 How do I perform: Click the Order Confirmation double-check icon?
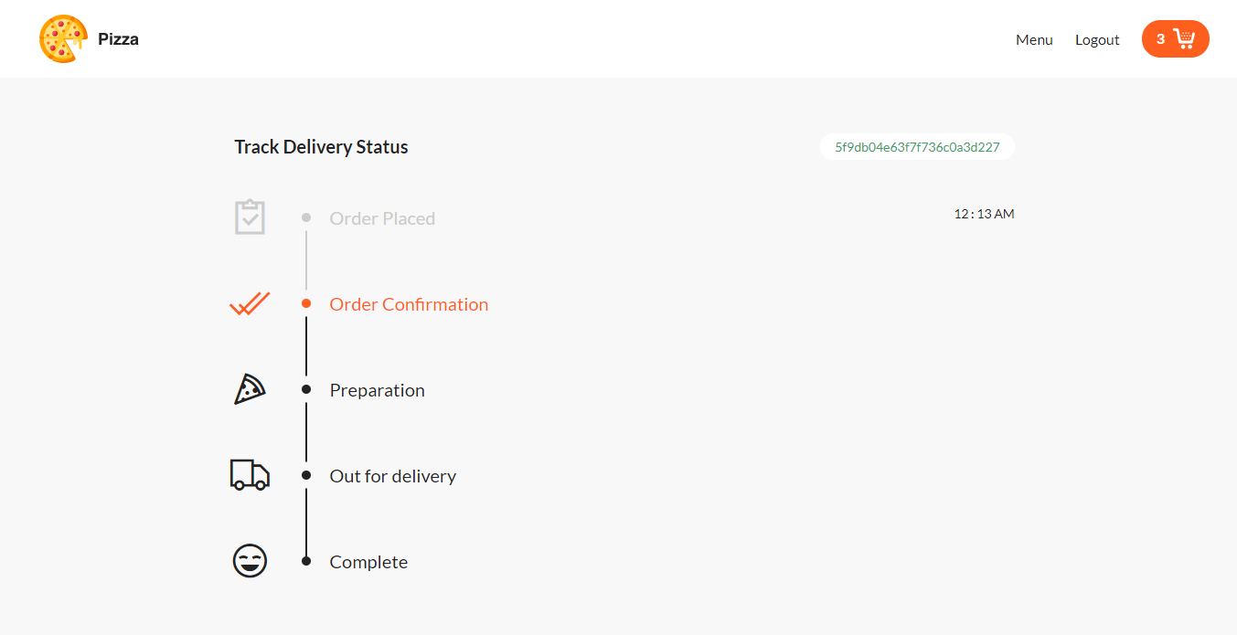coord(250,302)
